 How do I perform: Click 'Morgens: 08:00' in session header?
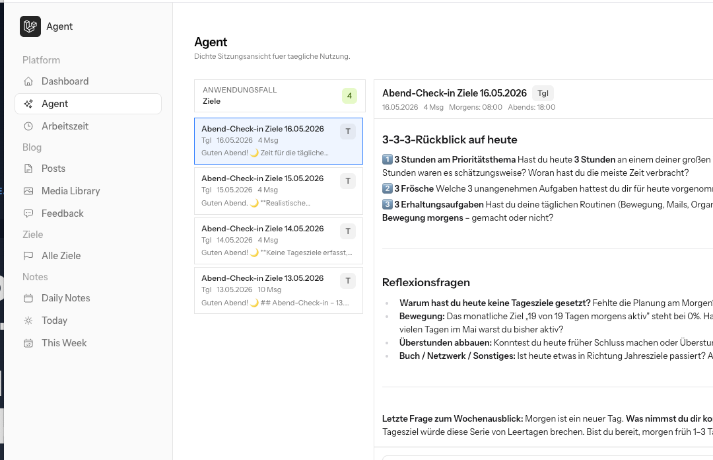point(475,108)
